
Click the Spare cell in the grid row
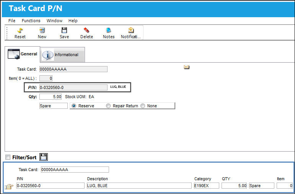point(261,186)
